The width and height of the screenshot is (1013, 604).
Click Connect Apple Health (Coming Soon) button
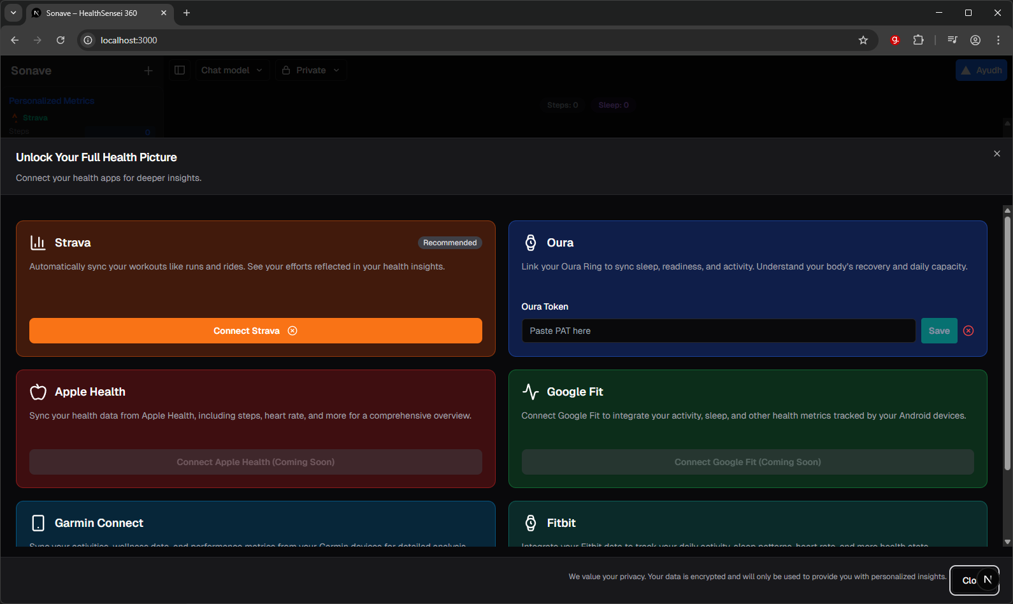(255, 462)
